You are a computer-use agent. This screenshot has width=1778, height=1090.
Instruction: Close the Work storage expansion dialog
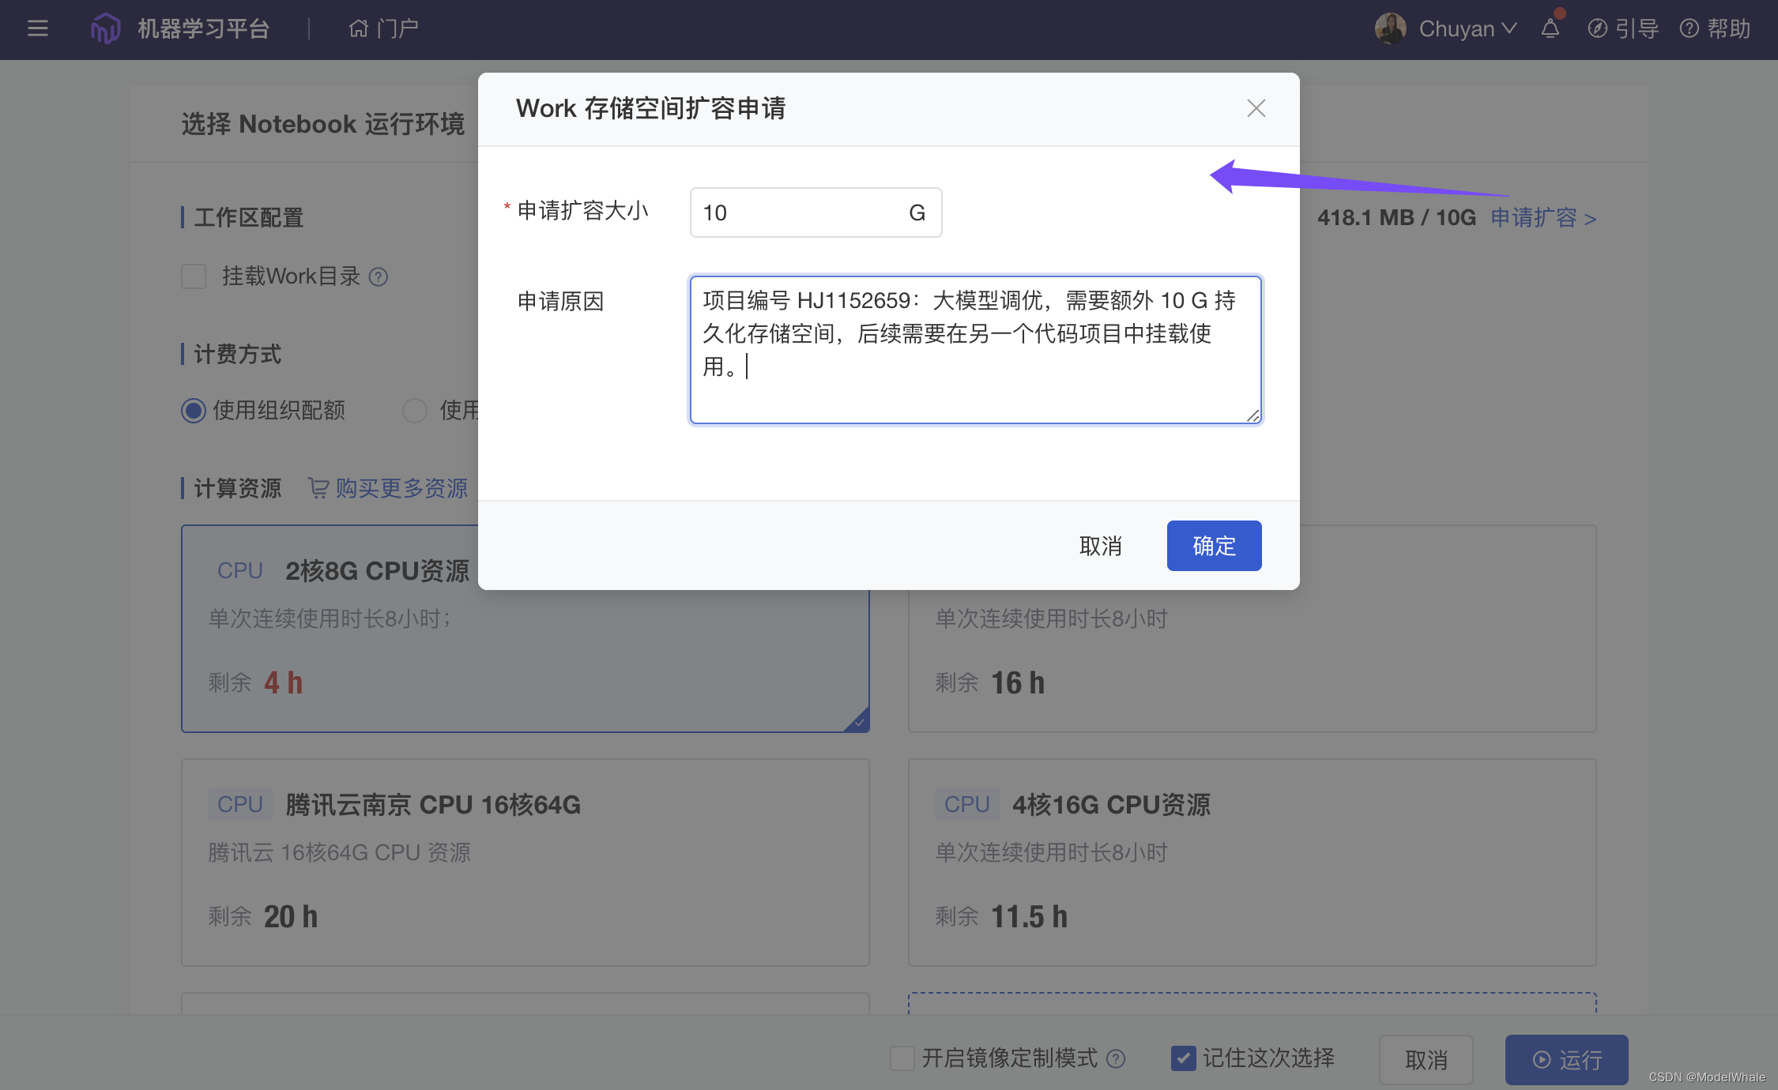[x=1256, y=108]
